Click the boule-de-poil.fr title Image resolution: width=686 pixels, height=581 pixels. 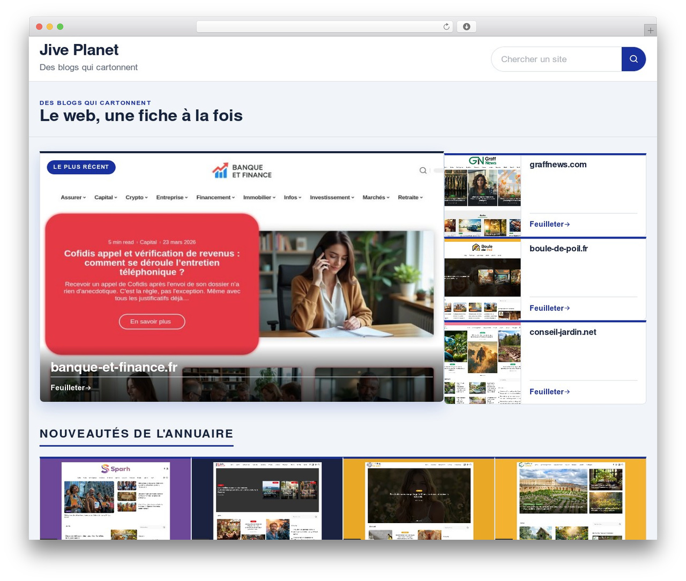pos(558,248)
